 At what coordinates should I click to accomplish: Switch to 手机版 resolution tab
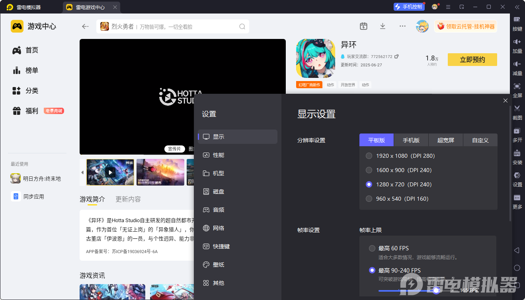(411, 140)
